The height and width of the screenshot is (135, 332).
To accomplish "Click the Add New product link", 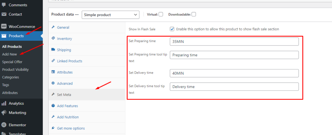I will tap(9, 54).
